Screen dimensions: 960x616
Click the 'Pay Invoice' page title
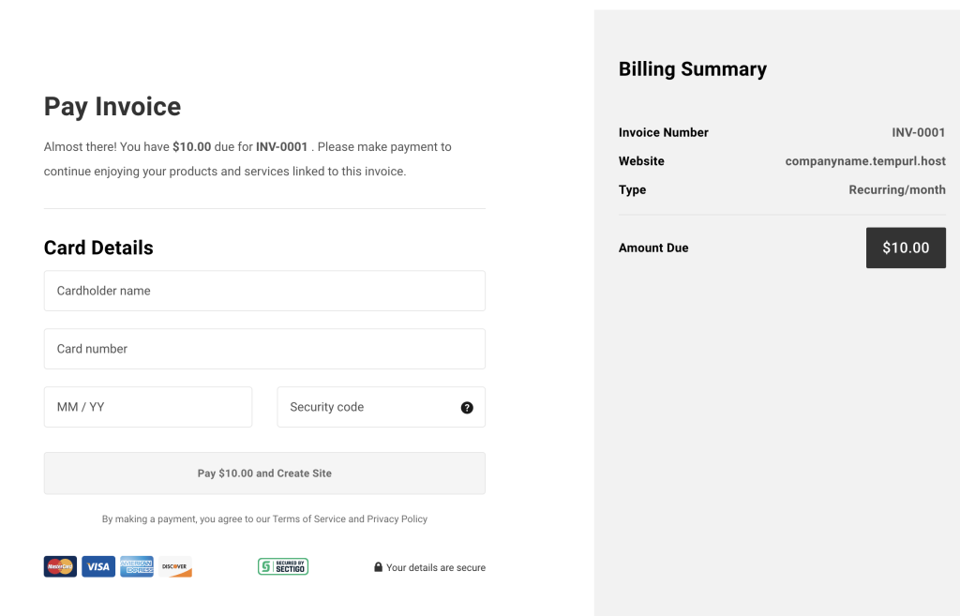coord(112,106)
